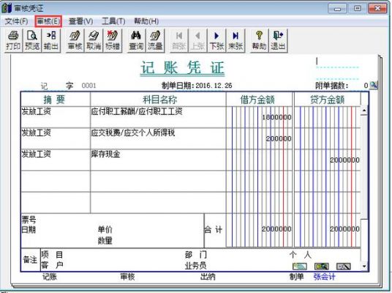Viewport: 392px width, 293px height.
Task: Go to previous voucher 上张
Action: click(197, 40)
